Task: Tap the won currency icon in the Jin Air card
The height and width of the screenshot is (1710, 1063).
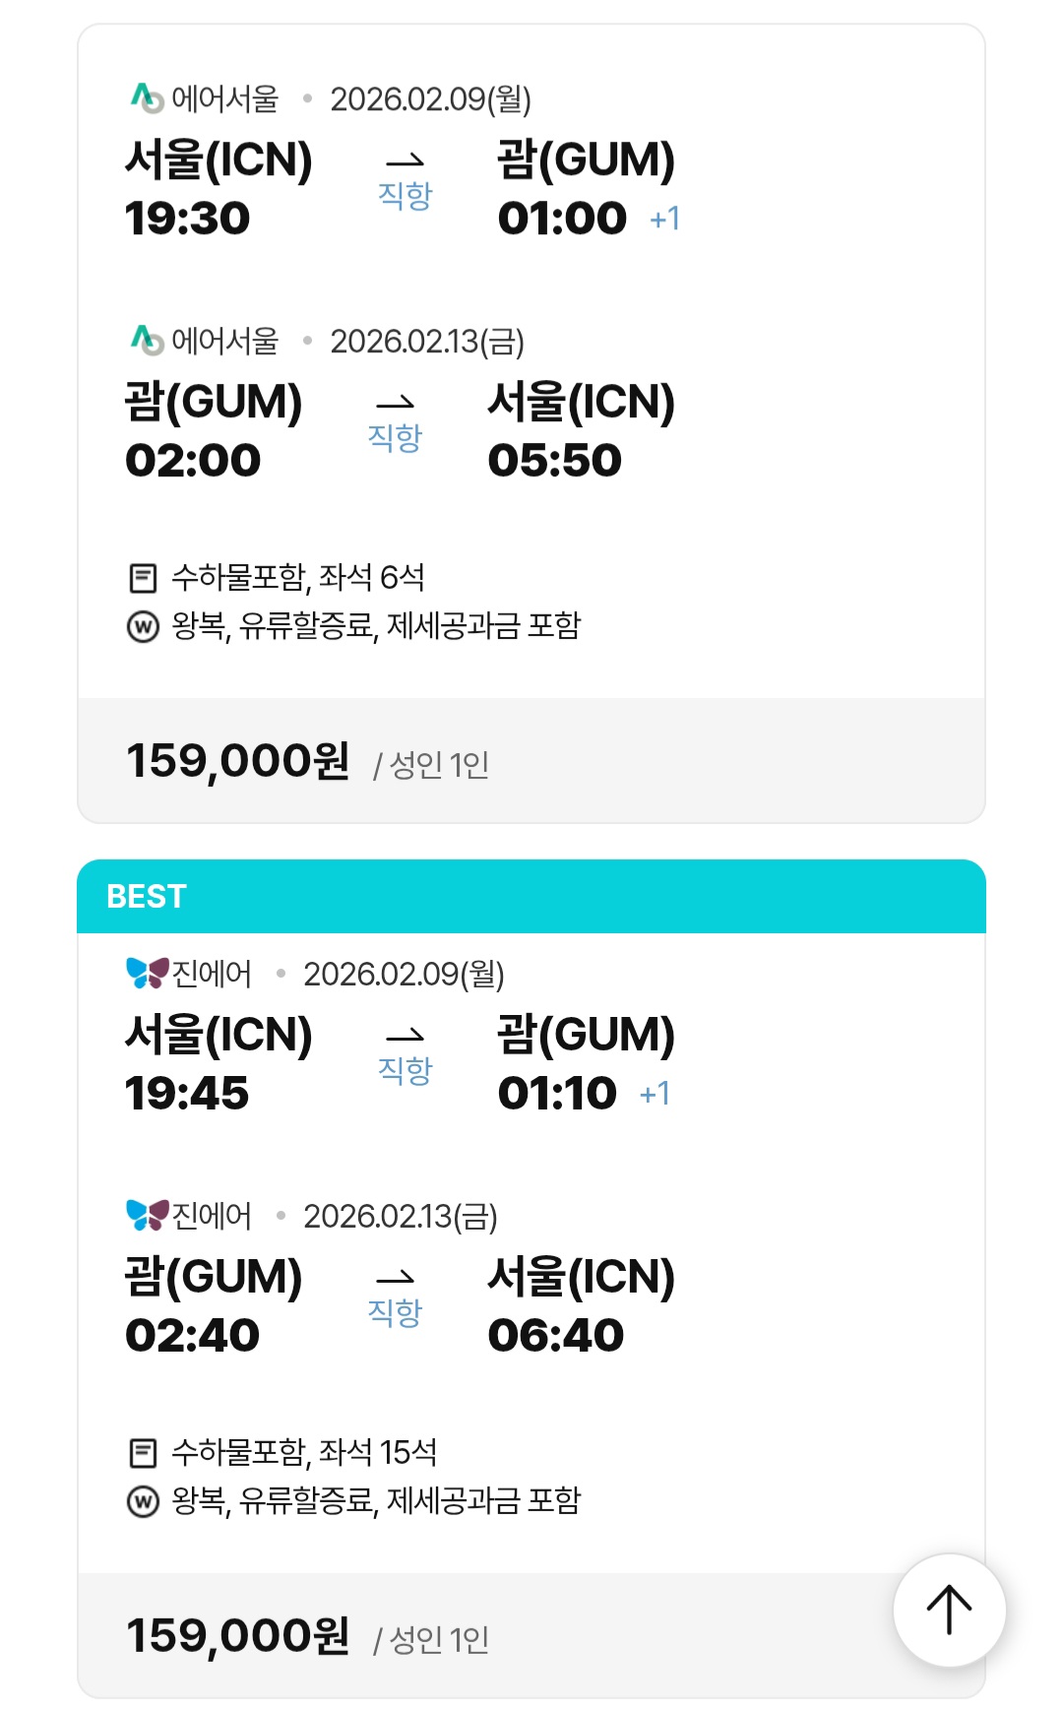Action: coord(144,1501)
